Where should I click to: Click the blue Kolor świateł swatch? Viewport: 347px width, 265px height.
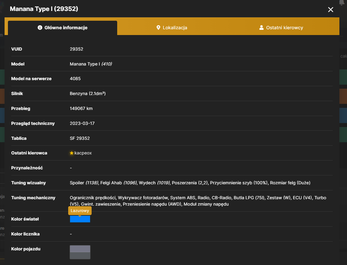coord(80,219)
